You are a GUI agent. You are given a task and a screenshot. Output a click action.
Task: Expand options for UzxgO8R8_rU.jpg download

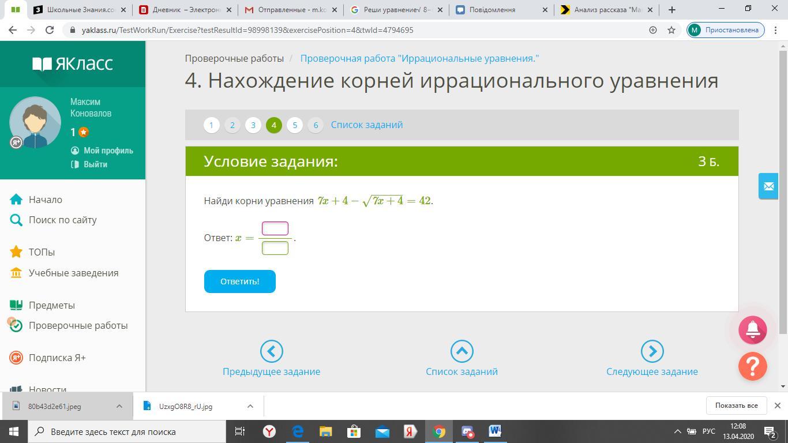point(250,406)
